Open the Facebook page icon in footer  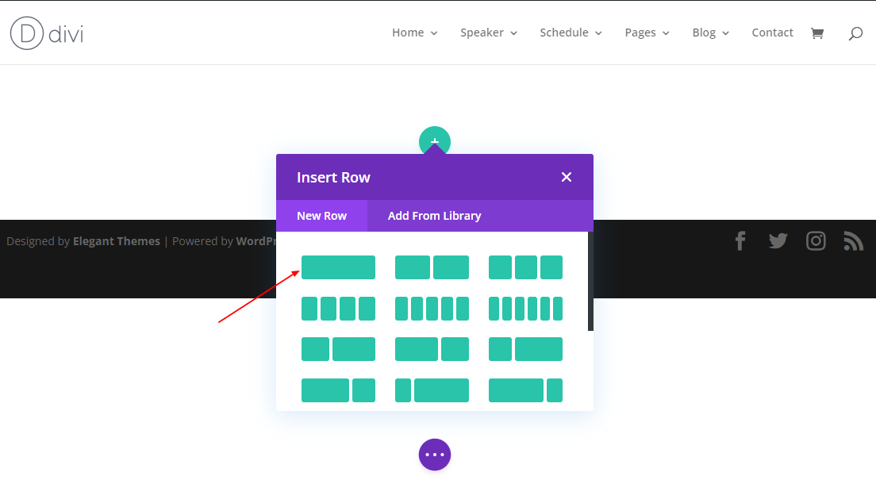tap(740, 240)
